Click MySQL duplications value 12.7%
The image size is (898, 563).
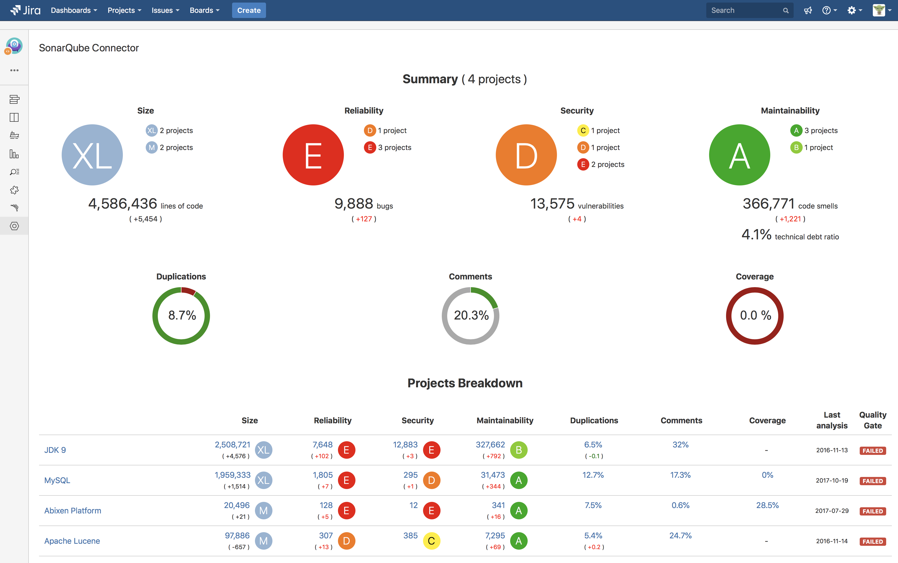[593, 475]
